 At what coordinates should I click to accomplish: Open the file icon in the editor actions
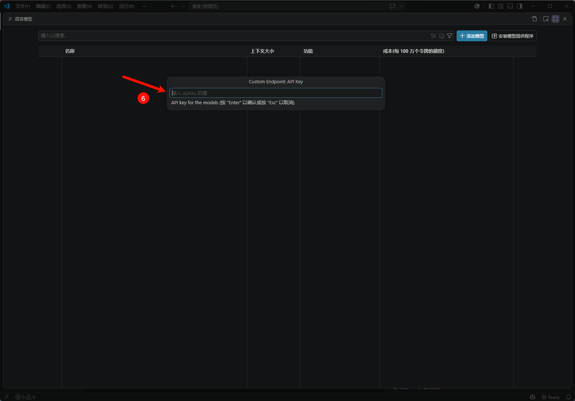click(534, 19)
